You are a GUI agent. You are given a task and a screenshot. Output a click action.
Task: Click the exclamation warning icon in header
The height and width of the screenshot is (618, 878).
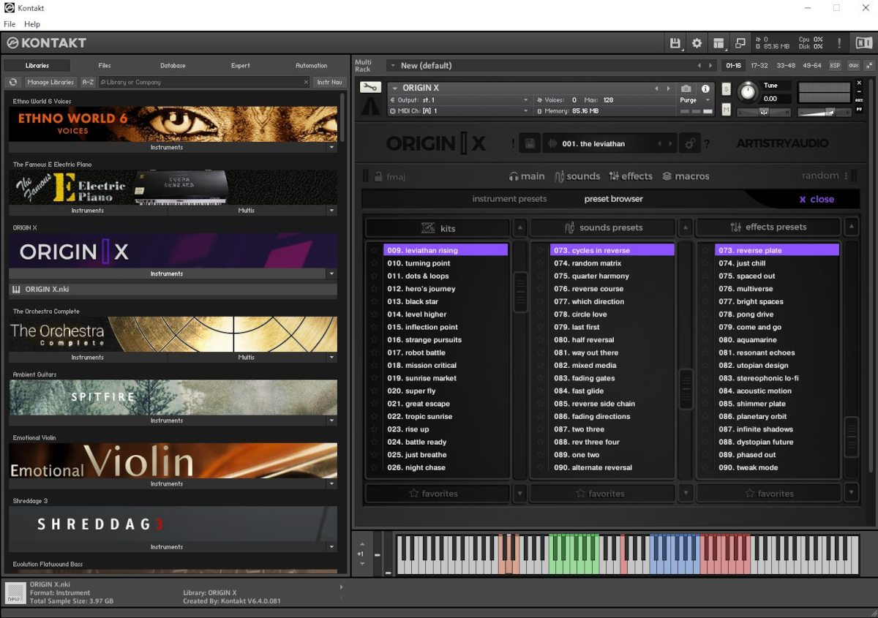click(x=839, y=43)
